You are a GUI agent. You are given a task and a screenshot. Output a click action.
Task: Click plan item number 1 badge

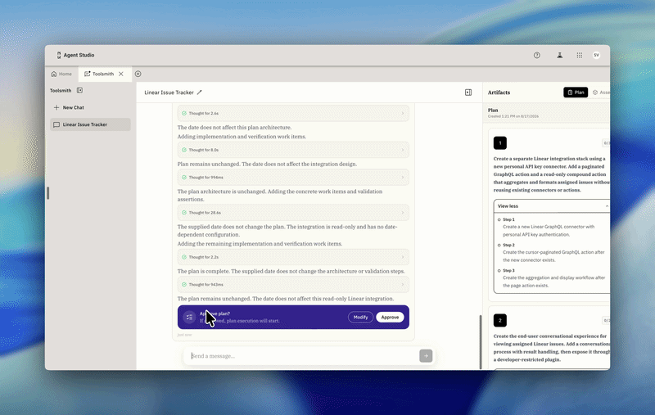coord(500,143)
